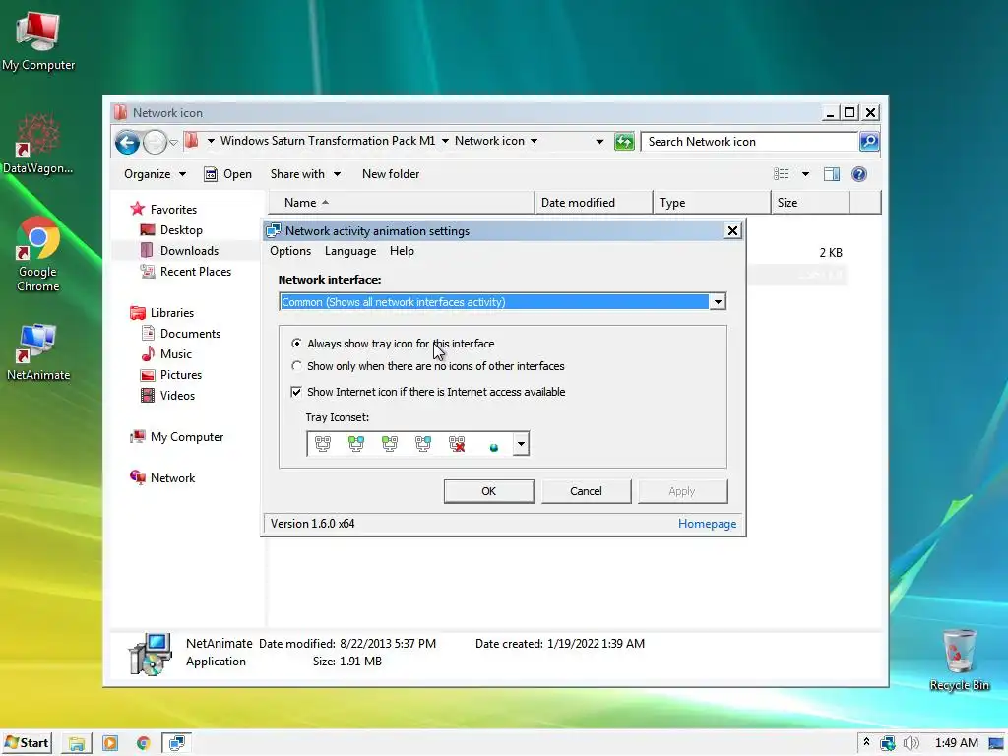
Task: Expand view options dropdown arrow
Action: pyautogui.click(x=805, y=174)
